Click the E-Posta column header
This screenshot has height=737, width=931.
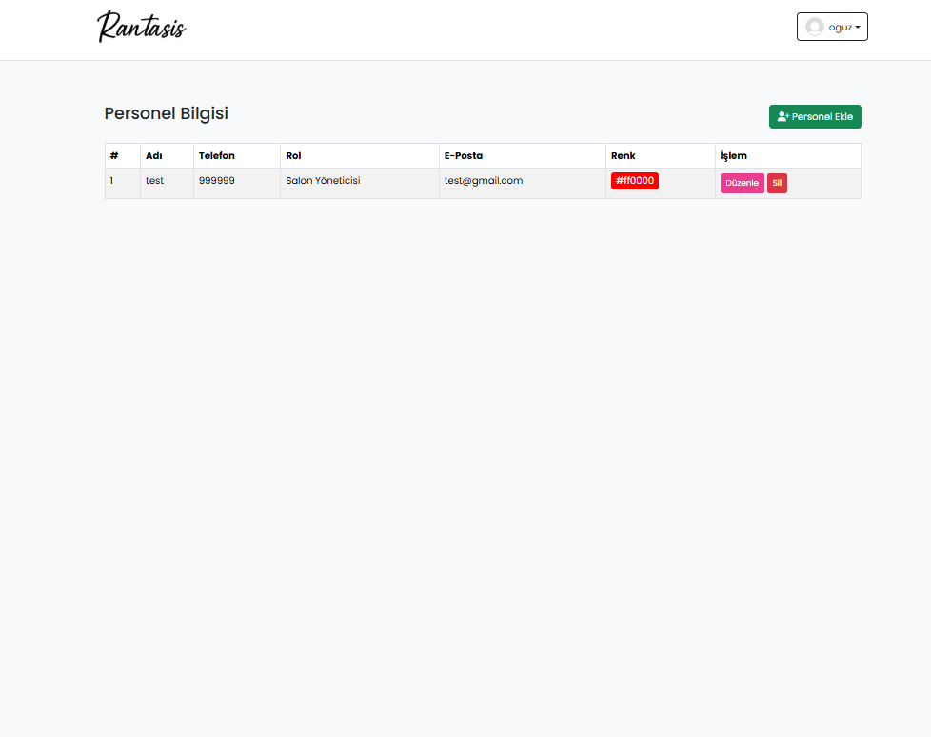point(464,155)
